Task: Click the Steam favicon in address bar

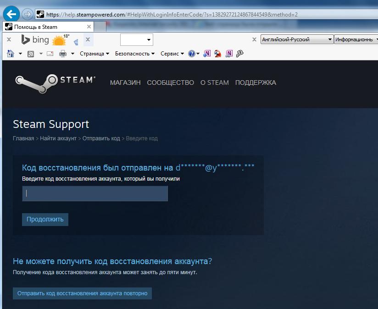Action: tap(40, 14)
